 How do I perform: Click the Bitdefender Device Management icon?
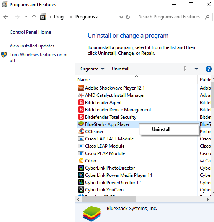tap(81, 110)
